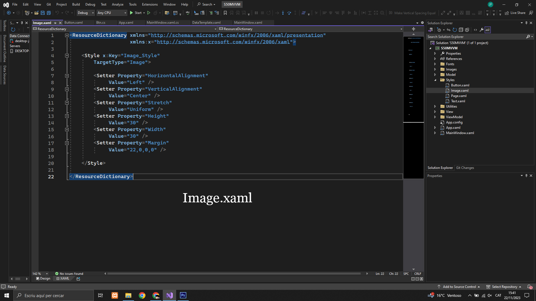The height and width of the screenshot is (301, 536).
Task: Click the Open File folder icon
Action: click(36, 13)
